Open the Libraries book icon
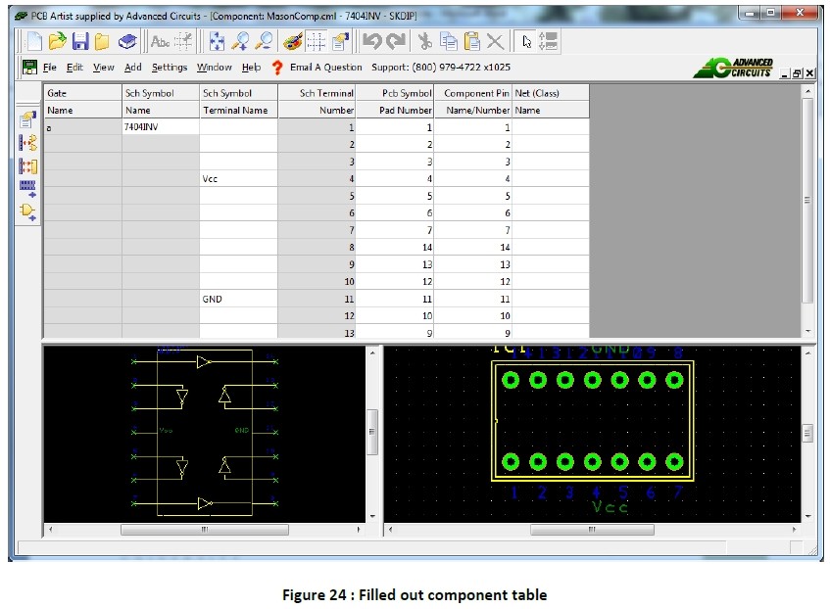The width and height of the screenshot is (830, 609). (127, 41)
